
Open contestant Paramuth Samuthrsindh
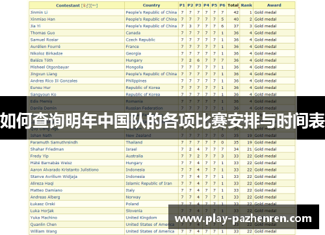pos(54,142)
